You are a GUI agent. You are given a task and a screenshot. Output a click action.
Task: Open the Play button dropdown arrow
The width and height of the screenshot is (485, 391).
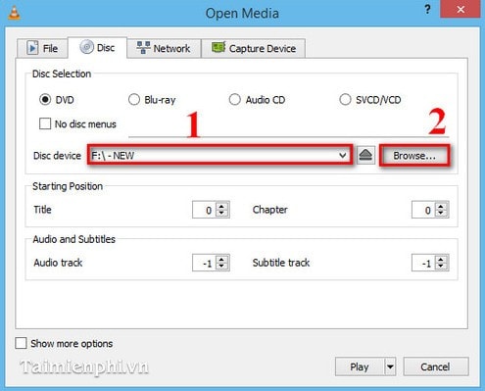click(390, 367)
